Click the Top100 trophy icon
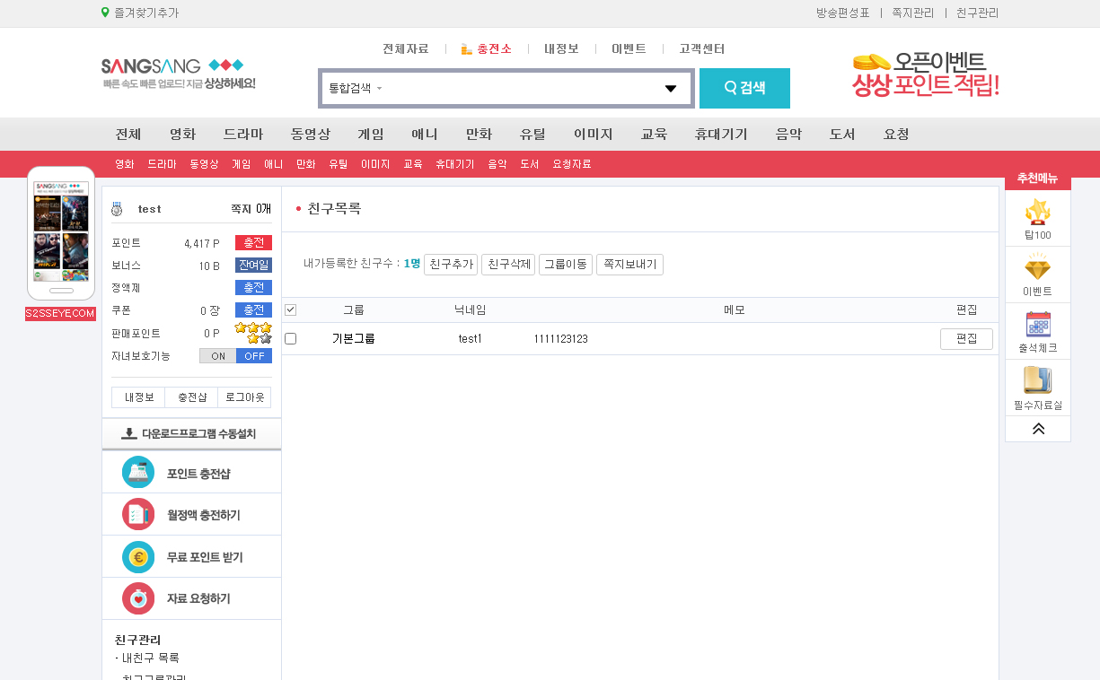 click(x=1037, y=213)
